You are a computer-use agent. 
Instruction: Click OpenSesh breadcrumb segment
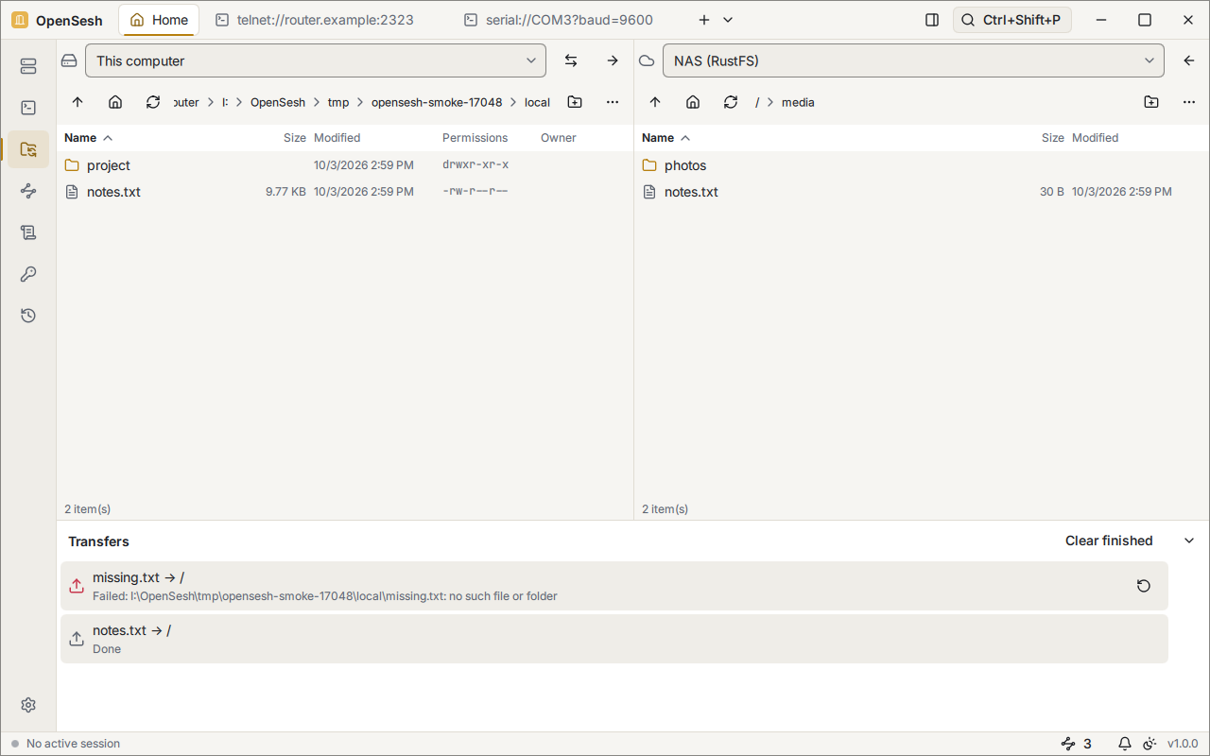coord(278,102)
